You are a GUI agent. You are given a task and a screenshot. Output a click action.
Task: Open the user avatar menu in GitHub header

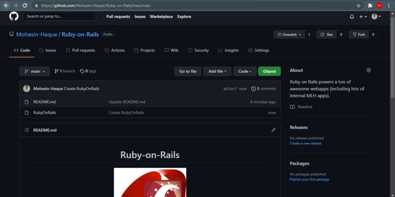(376, 17)
